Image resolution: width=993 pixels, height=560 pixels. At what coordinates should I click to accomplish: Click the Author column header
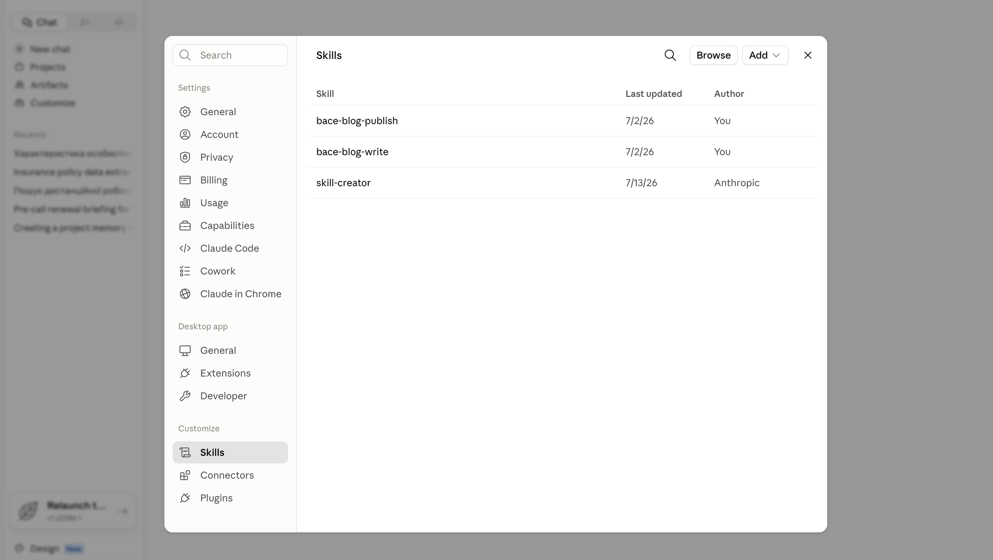click(729, 93)
